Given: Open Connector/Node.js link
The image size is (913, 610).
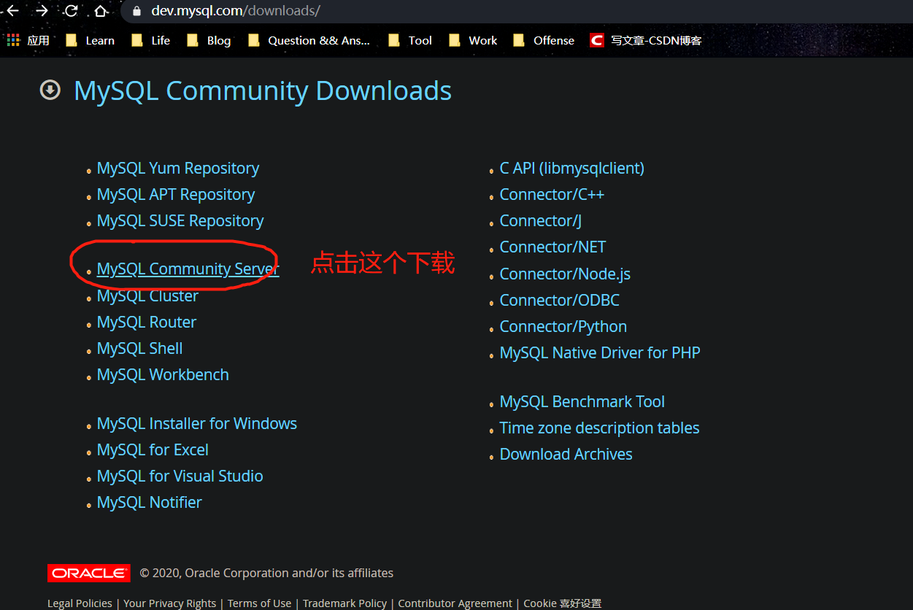Looking at the screenshot, I should coord(565,274).
